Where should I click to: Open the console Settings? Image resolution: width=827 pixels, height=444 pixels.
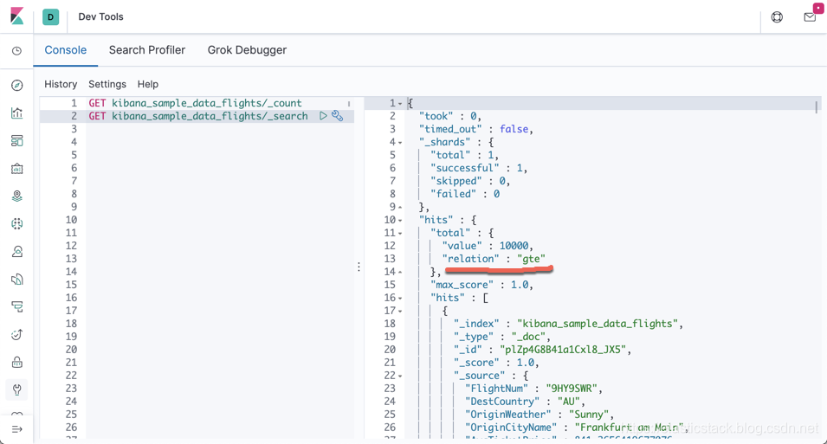[107, 84]
